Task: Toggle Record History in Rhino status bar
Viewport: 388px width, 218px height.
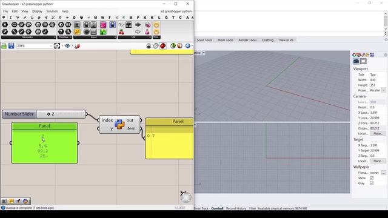Action: 236,208
